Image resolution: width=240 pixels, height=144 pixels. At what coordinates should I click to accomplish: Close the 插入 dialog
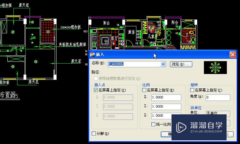[233, 54]
